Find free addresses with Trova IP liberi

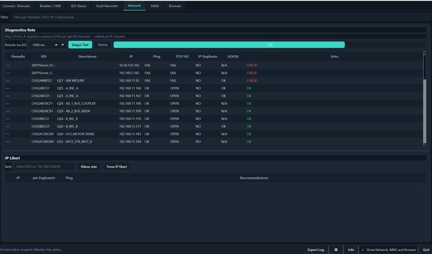(117, 167)
